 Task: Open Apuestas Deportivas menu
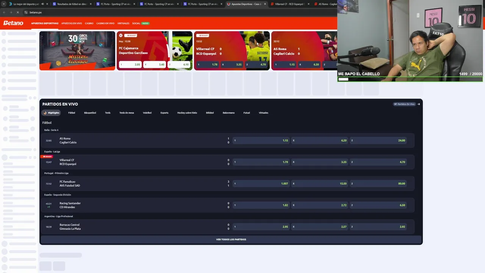tap(45, 23)
